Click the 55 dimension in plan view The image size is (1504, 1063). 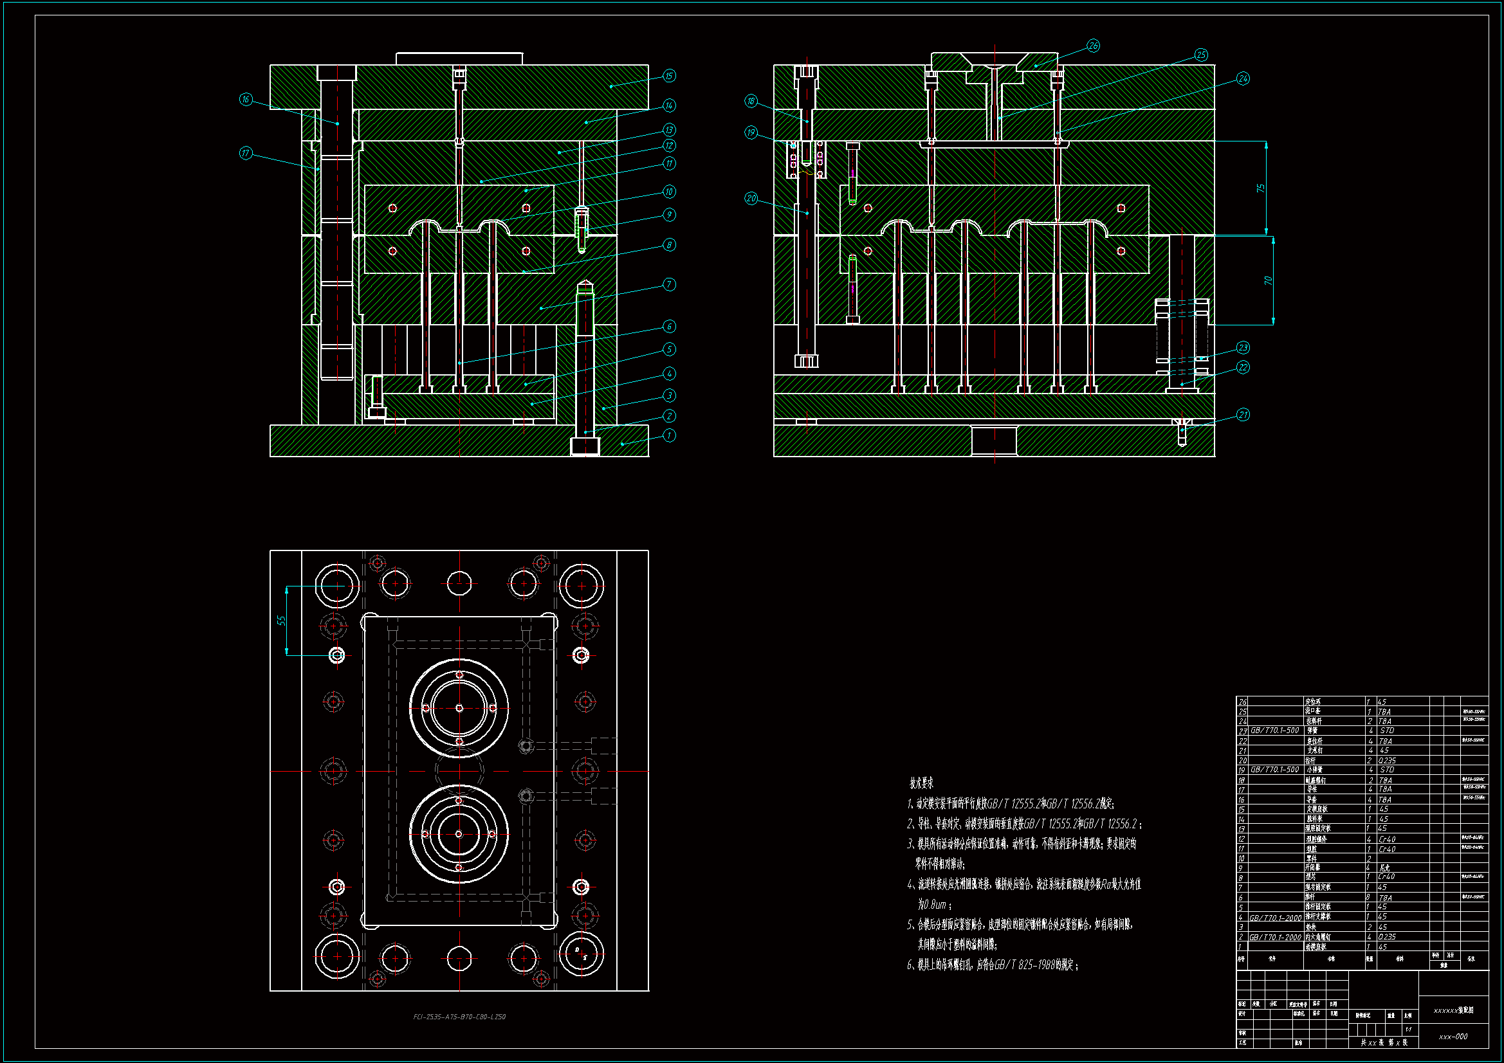[281, 621]
